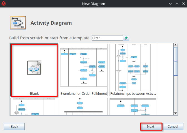Click the Activity Diagram header icon
This screenshot has height=133, width=187.
[x=18, y=23]
